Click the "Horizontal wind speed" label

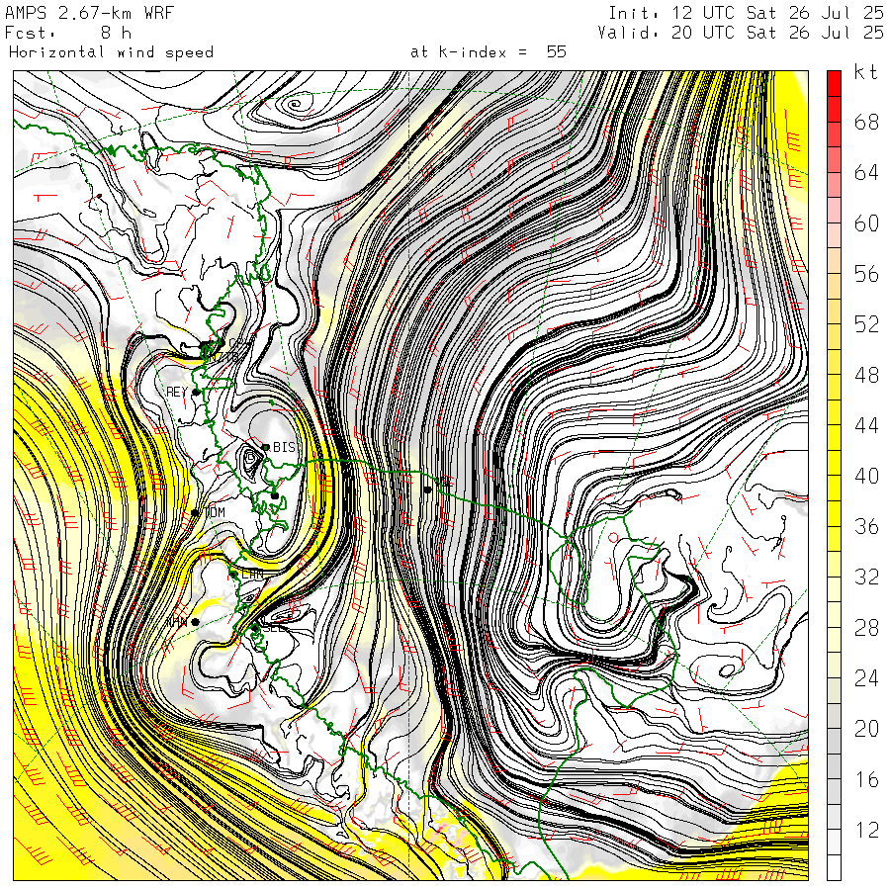(x=111, y=52)
